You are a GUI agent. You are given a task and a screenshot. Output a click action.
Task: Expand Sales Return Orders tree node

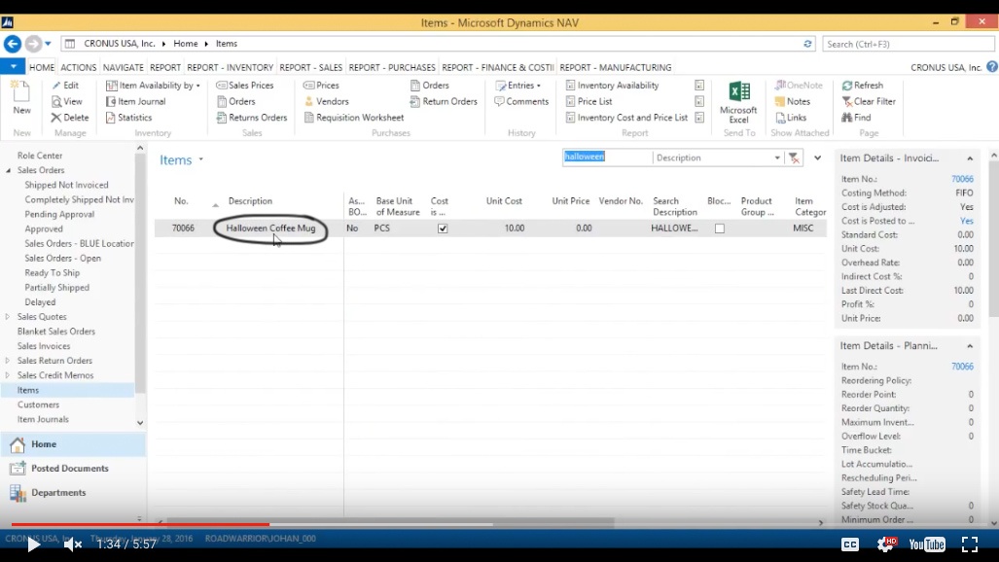click(8, 361)
